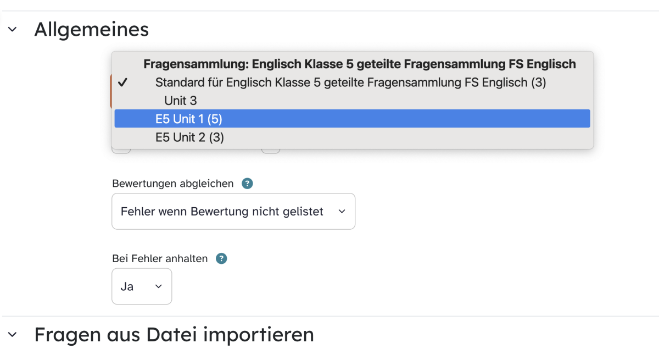The width and height of the screenshot is (659, 354).
Task: Toggle the left checkbox peeking below the list
Action: pos(121,149)
